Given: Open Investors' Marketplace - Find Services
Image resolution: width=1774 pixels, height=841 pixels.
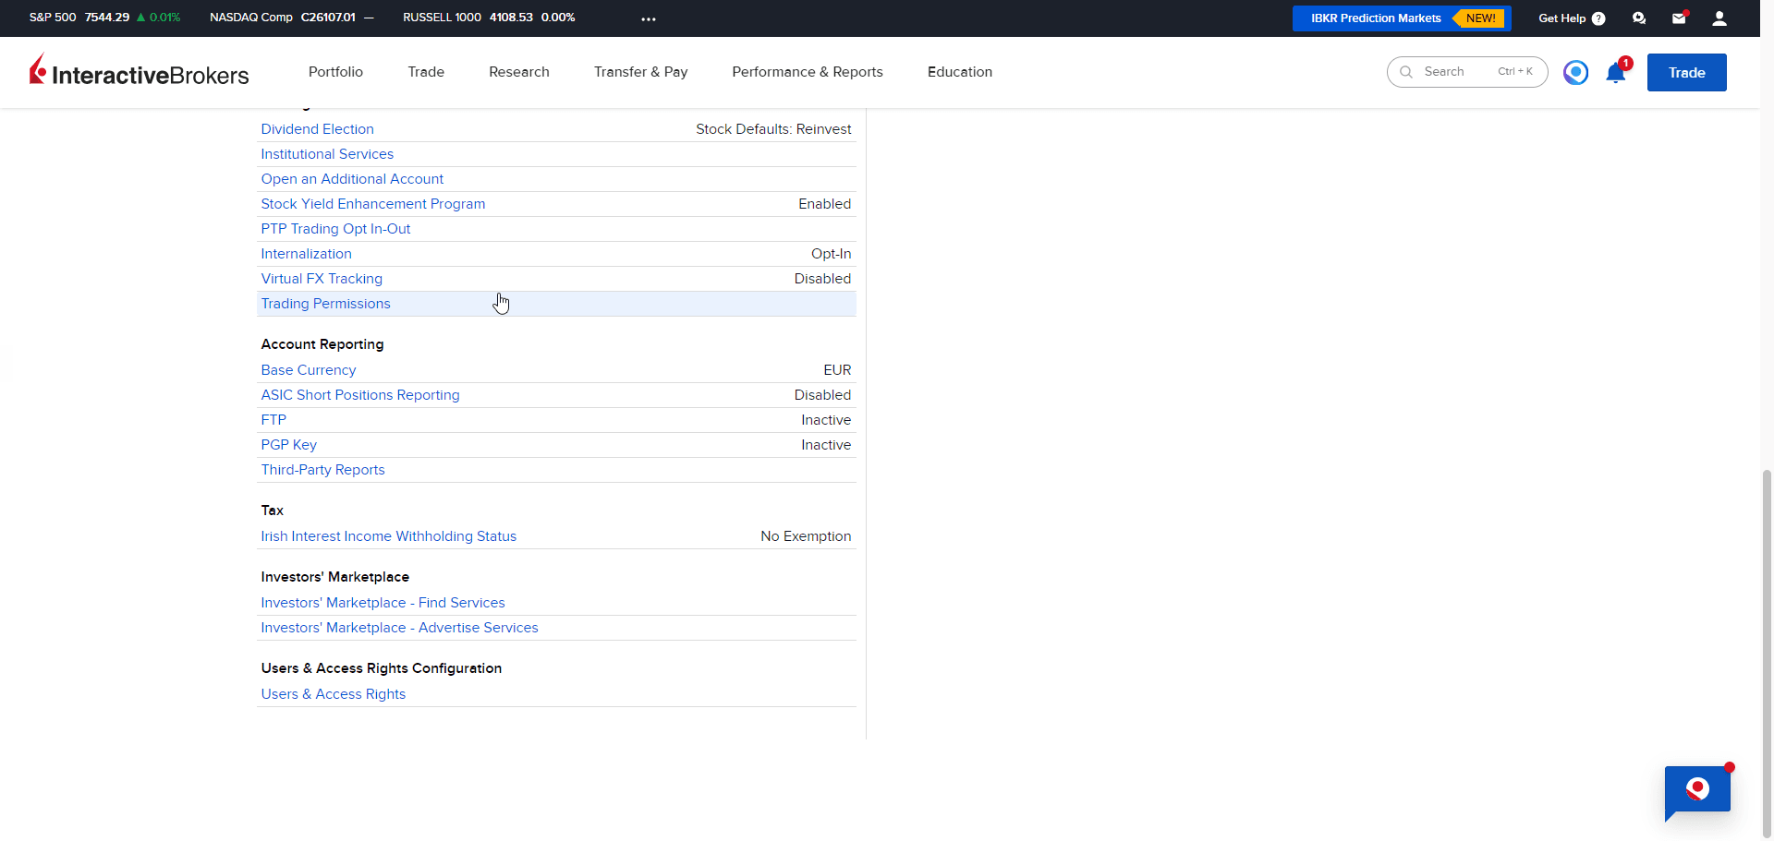Looking at the screenshot, I should [x=383, y=603].
